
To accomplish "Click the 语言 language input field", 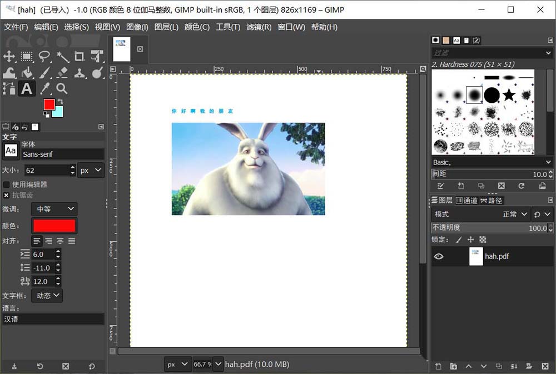I will [x=53, y=319].
